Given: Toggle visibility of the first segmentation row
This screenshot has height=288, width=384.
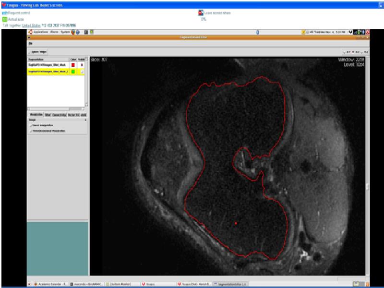Looking at the screenshot, I should [x=81, y=64].
